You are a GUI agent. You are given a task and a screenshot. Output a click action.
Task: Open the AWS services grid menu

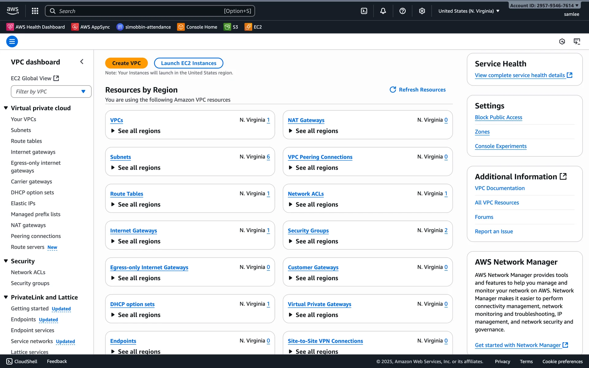coord(35,11)
